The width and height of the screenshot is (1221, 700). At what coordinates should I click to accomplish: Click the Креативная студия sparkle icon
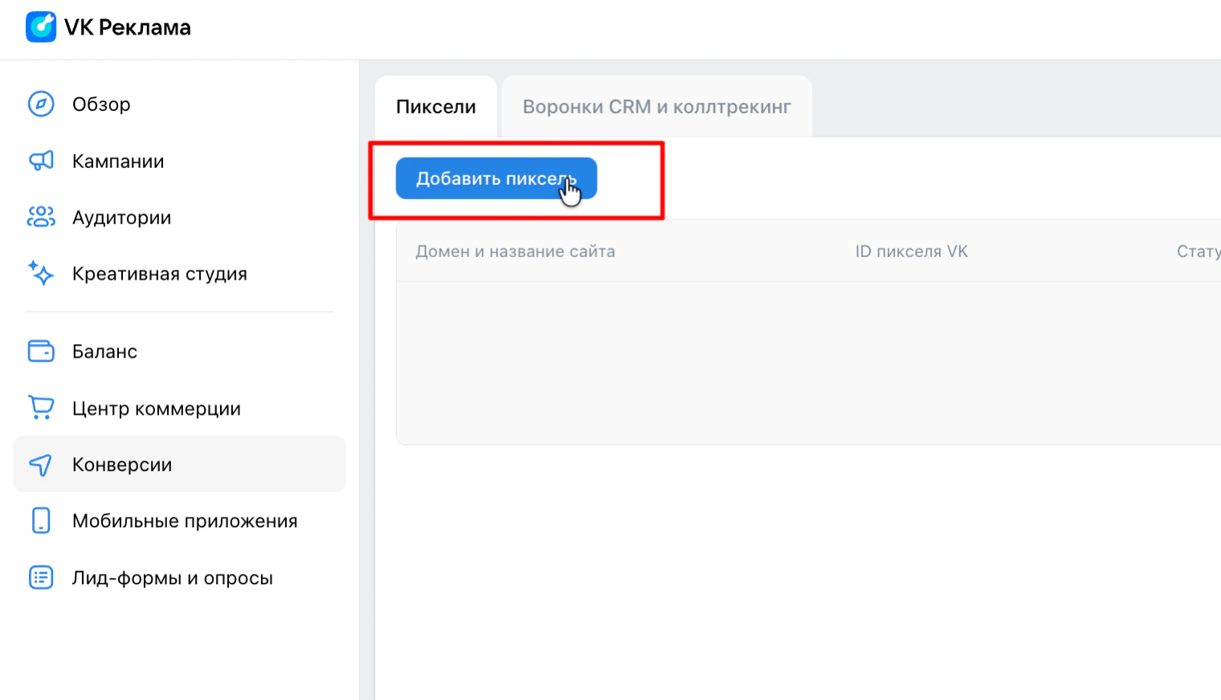(x=41, y=273)
